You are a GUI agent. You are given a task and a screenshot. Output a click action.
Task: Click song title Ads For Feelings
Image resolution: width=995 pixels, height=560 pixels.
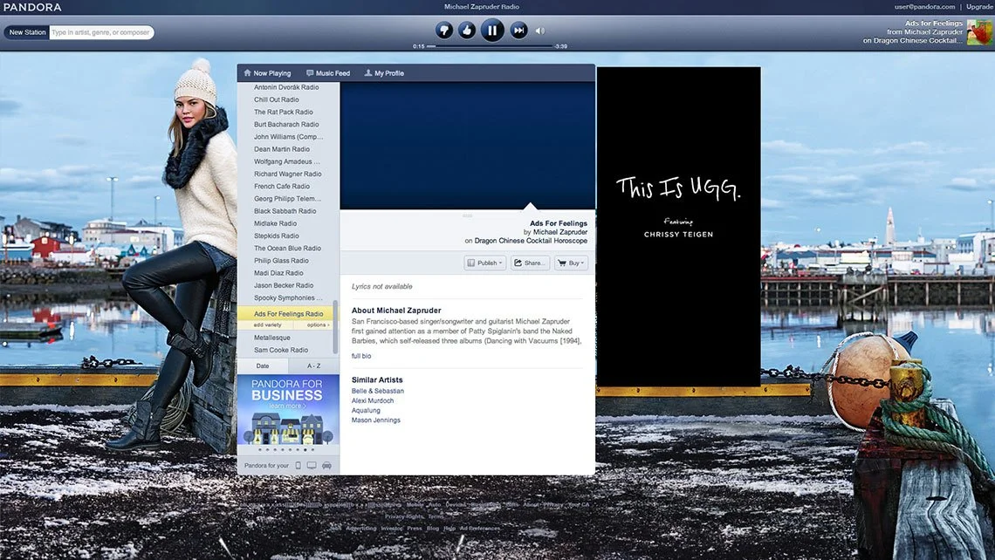(559, 223)
